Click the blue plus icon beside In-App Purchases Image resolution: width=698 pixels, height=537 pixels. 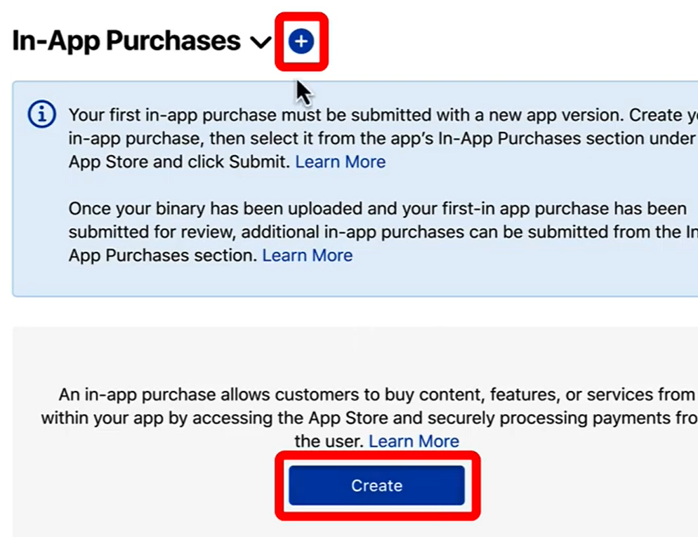click(x=301, y=41)
